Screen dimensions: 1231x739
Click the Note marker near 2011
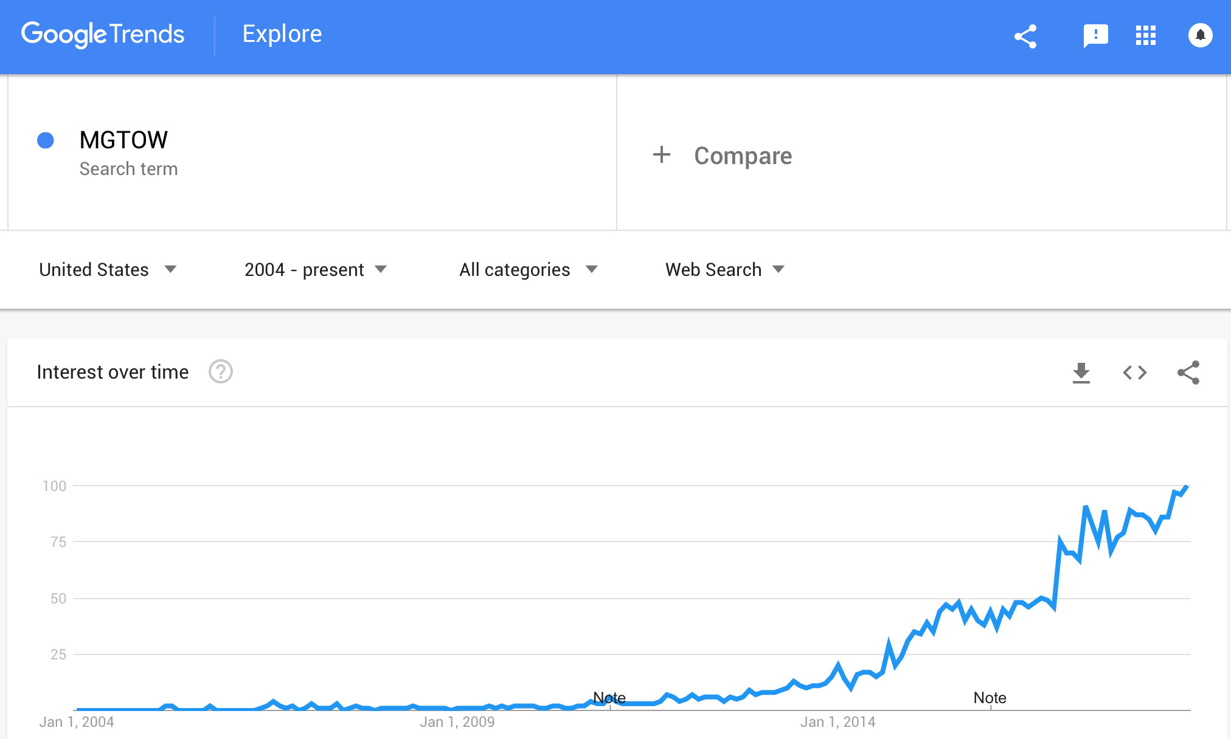point(609,698)
